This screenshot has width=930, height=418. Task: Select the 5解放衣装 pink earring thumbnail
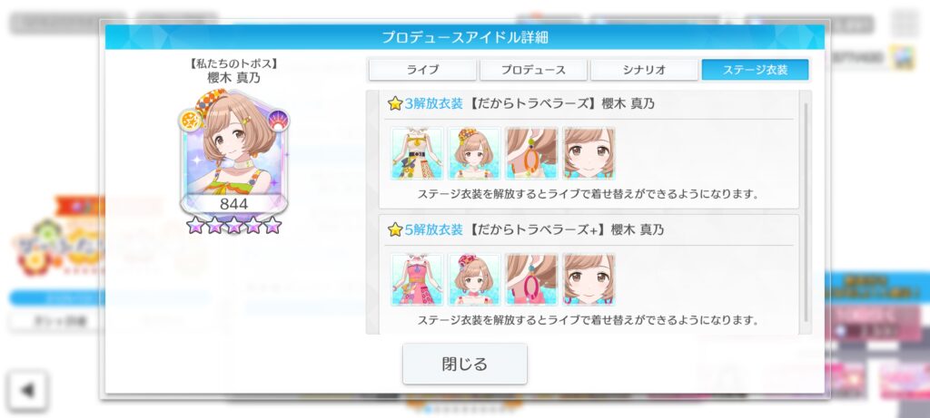tap(531, 279)
